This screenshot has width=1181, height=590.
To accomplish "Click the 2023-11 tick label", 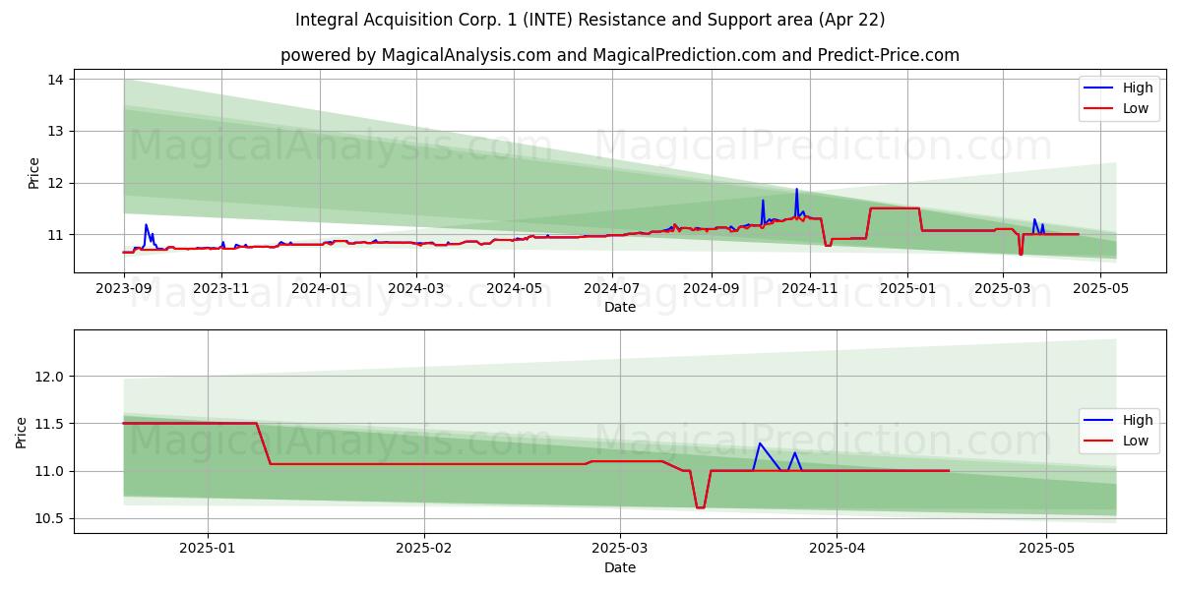I will coord(221,288).
